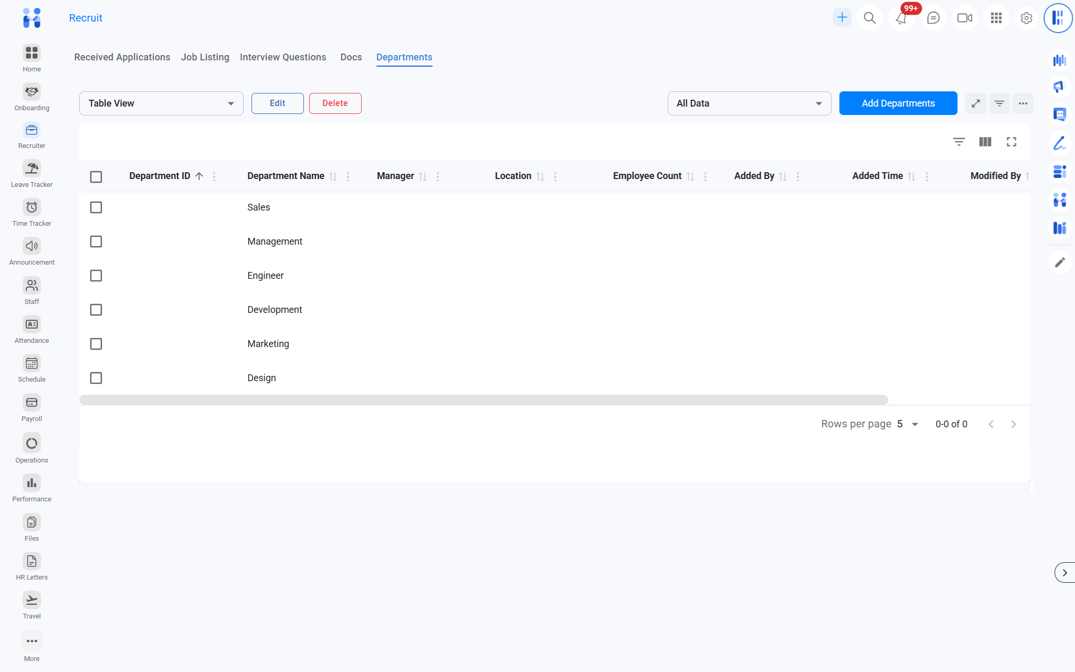Image resolution: width=1075 pixels, height=672 pixels.
Task: Switch to the Job Listing tab
Action: tap(205, 57)
